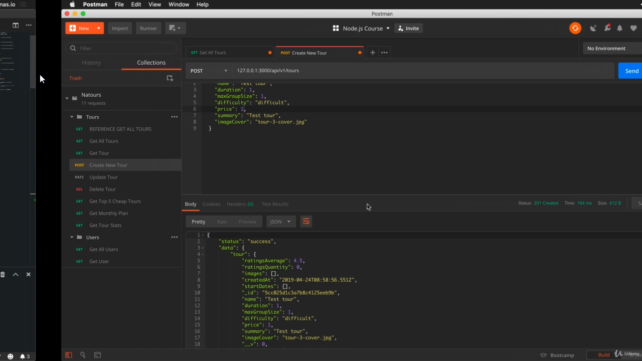
Task: Open the Get All Tours request tab
Action: coord(212,52)
